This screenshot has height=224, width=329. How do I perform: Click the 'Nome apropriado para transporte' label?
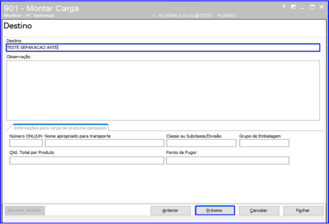[x=78, y=136]
